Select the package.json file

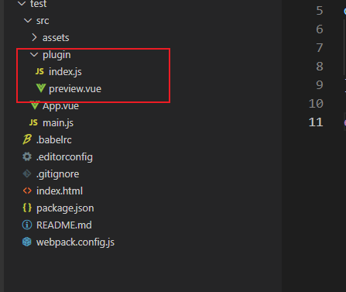pos(65,208)
